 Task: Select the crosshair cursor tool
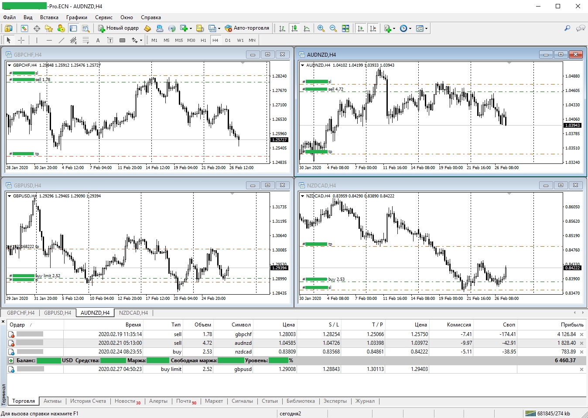tap(21, 40)
